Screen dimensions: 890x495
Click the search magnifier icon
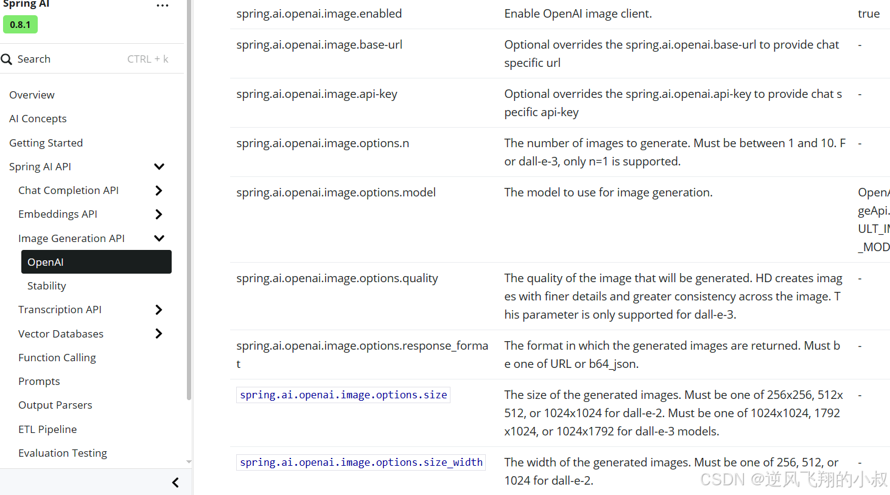[7, 59]
